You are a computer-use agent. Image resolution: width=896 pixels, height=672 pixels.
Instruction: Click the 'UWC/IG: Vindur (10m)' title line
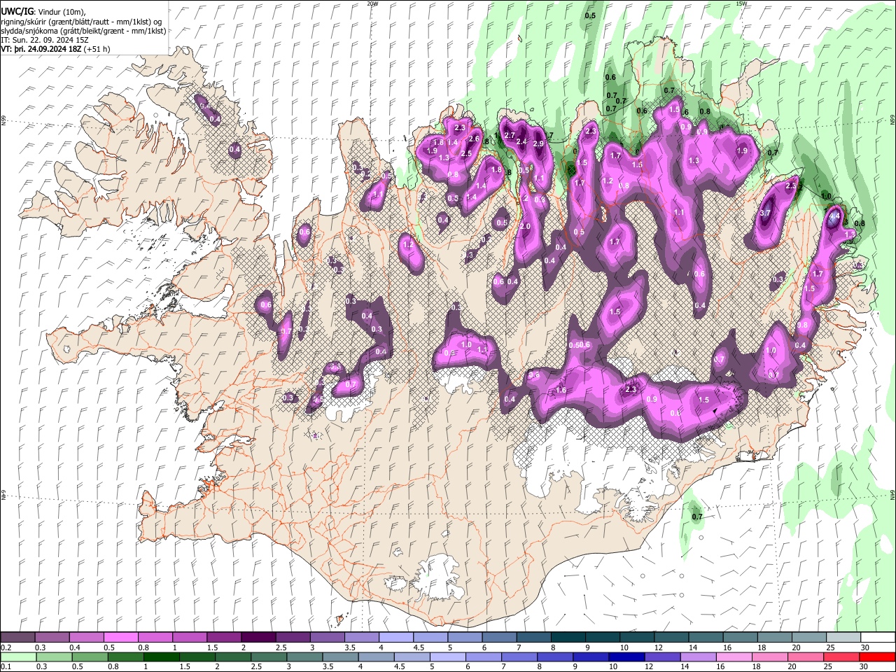(43, 12)
